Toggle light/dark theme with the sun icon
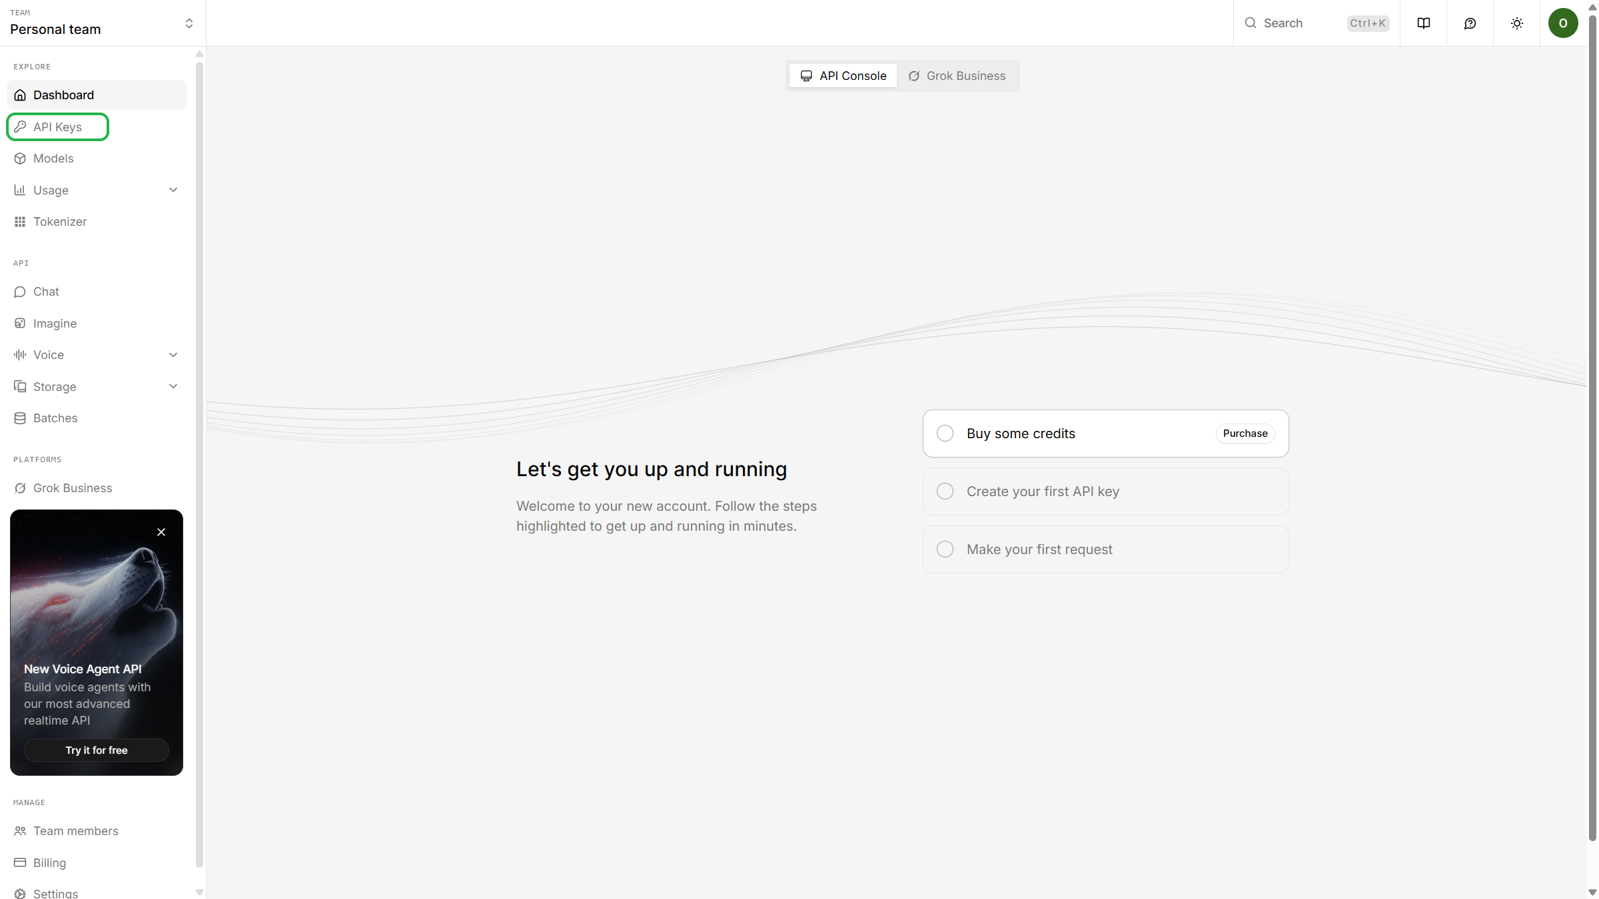Viewport: 1599px width, 899px height. 1517,23
